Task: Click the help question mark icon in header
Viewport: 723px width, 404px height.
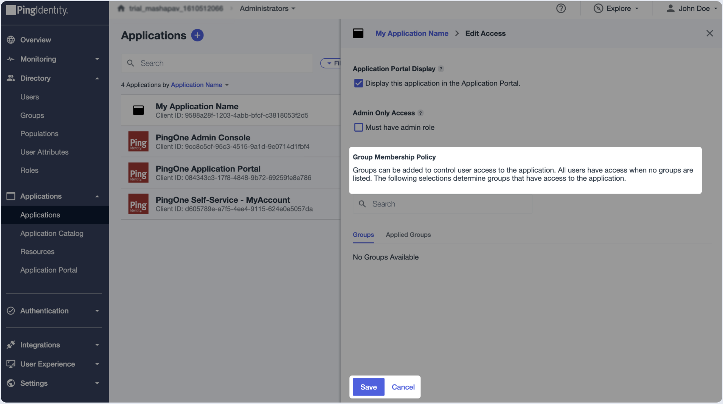Action: click(x=561, y=8)
